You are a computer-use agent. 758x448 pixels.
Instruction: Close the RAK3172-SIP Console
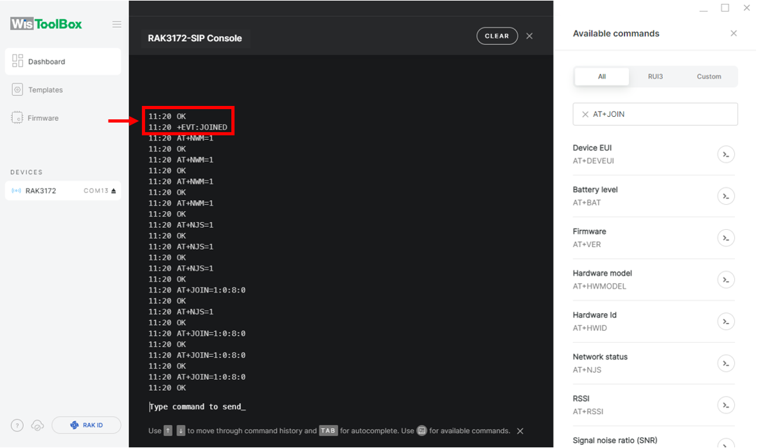pyautogui.click(x=529, y=36)
